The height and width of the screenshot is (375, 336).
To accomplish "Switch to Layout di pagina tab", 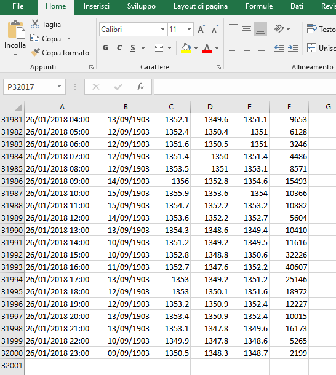I will click(x=201, y=6).
